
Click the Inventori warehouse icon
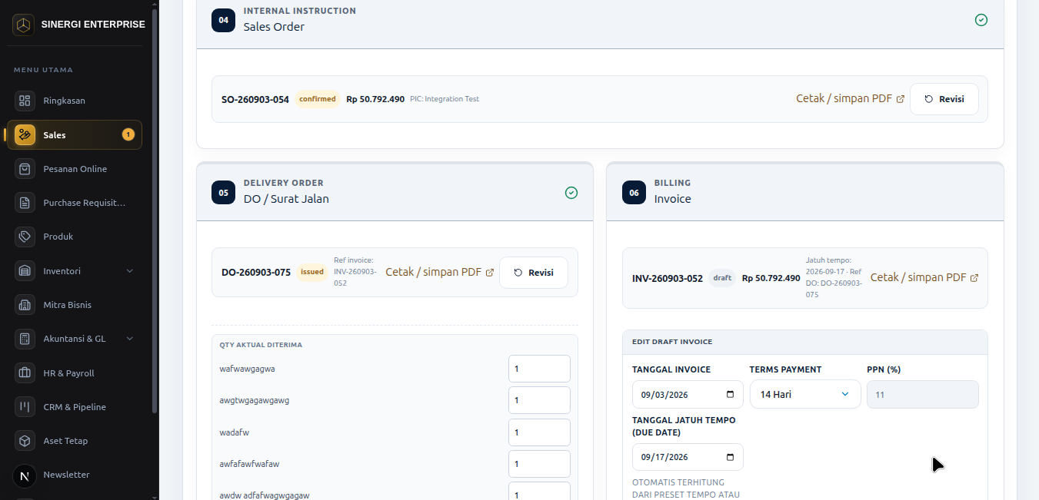25,270
